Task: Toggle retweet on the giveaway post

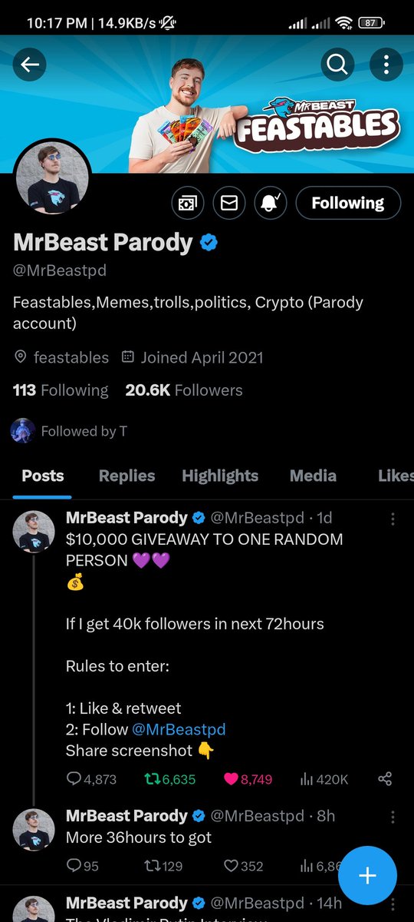Action: [x=170, y=779]
